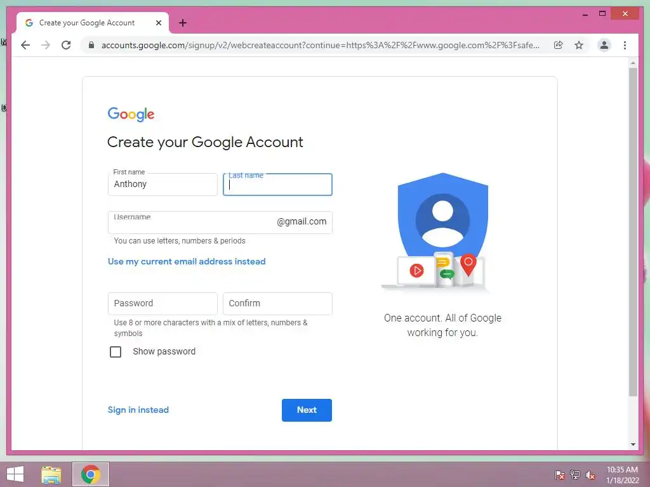The width and height of the screenshot is (650, 487).
Task: Maximize the Chrome window
Action: 602,14
